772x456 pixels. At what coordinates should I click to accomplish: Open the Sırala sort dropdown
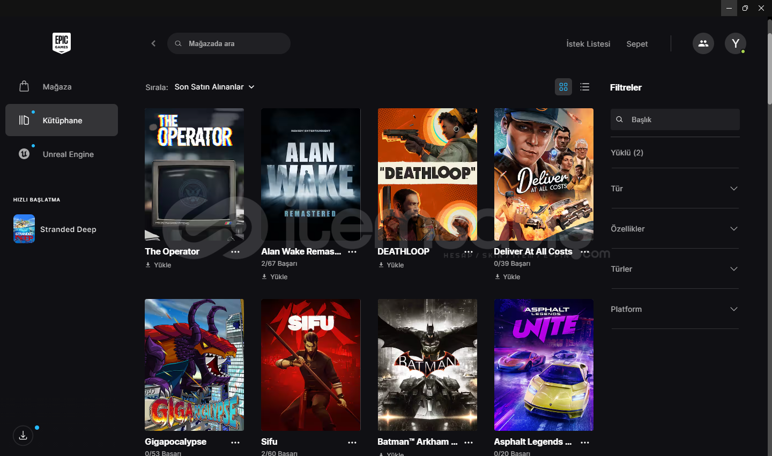click(x=214, y=87)
